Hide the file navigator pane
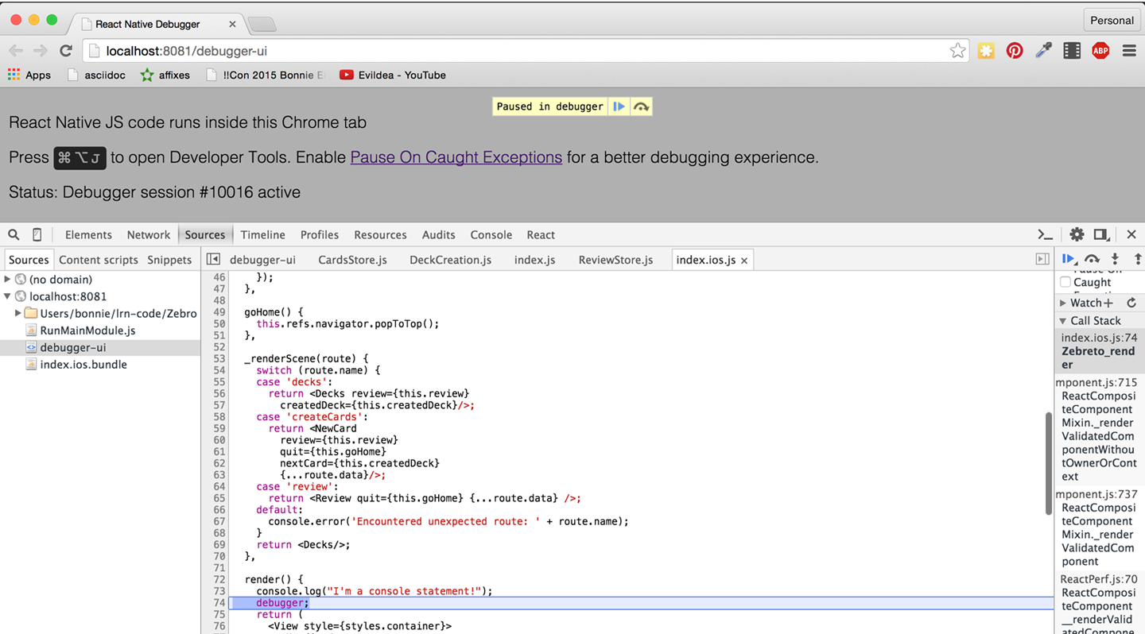 pyautogui.click(x=213, y=259)
